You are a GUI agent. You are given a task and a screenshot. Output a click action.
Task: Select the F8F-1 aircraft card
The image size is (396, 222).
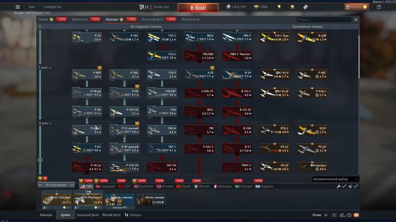pyautogui.click(x=162, y=149)
